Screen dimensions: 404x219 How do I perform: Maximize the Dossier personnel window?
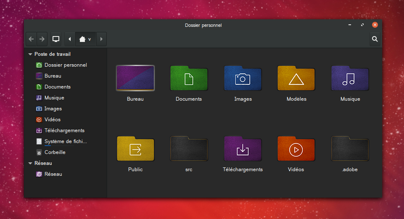tap(362, 25)
